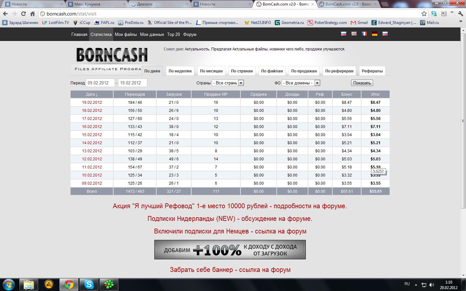Open the countries dropdown 'Все страны'
Viewport: 466px width, 291px height.
click(x=228, y=83)
